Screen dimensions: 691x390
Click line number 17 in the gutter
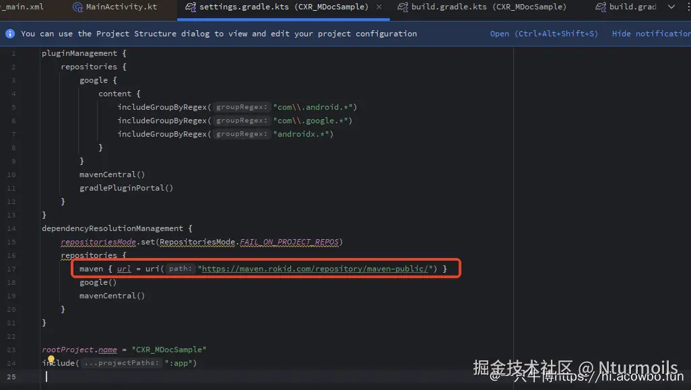coord(11,269)
